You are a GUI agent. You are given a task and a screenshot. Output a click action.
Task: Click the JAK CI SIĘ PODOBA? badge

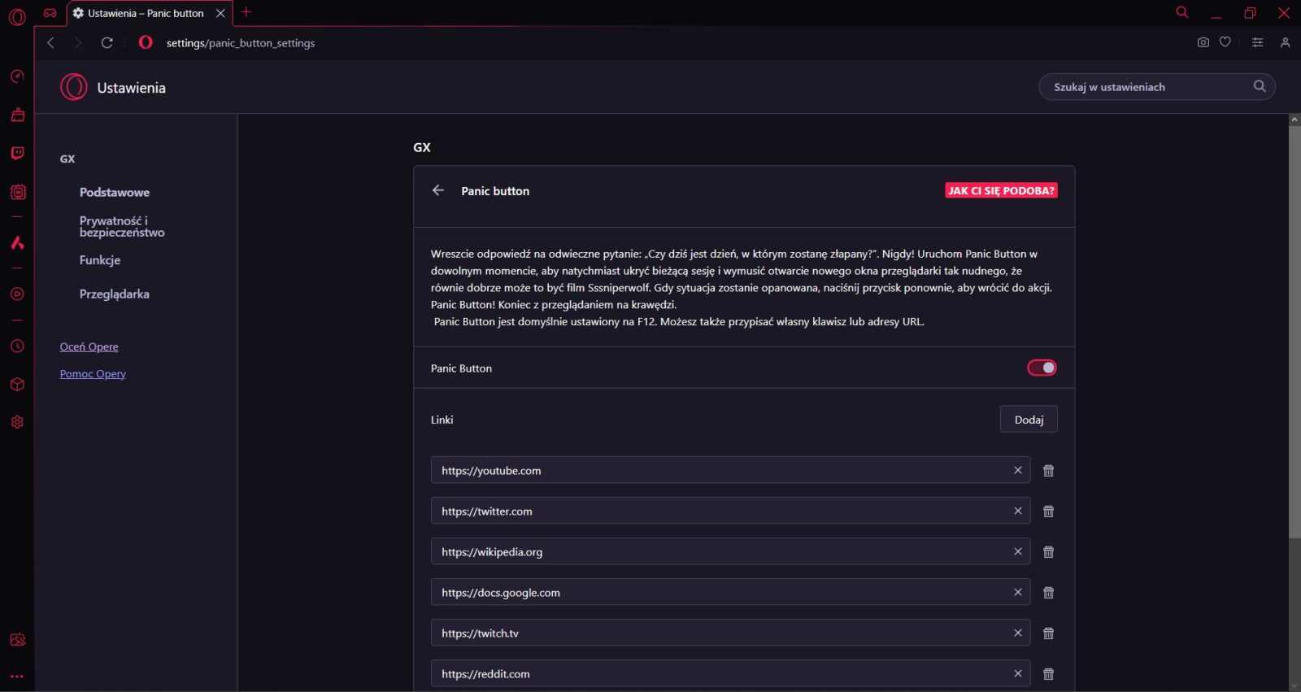tap(1000, 190)
